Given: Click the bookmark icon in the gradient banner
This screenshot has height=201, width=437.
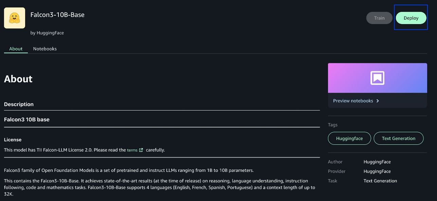Looking at the screenshot, I should click(377, 78).
